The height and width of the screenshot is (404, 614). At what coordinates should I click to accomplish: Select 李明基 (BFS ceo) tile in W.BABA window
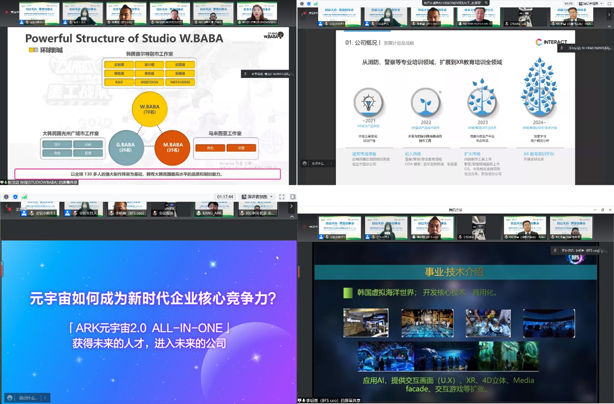[x=126, y=13]
